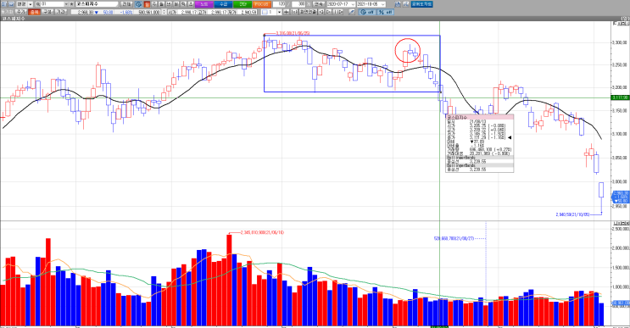
Task: Open the code search dropdown arrow
Action: (66, 4)
